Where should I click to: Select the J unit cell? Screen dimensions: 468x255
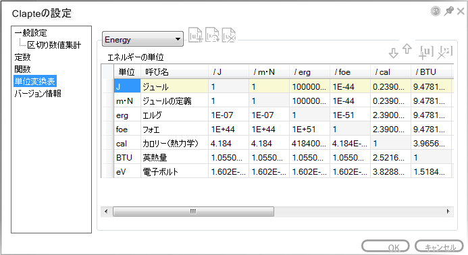127,86
